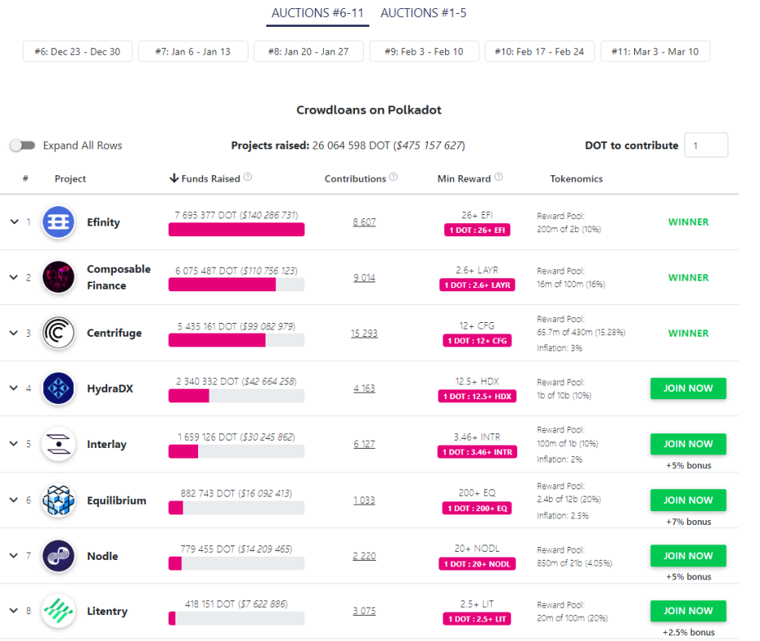Switch to the Auctions #6-11 tab
The width and height of the screenshot is (760, 641).
tap(317, 13)
